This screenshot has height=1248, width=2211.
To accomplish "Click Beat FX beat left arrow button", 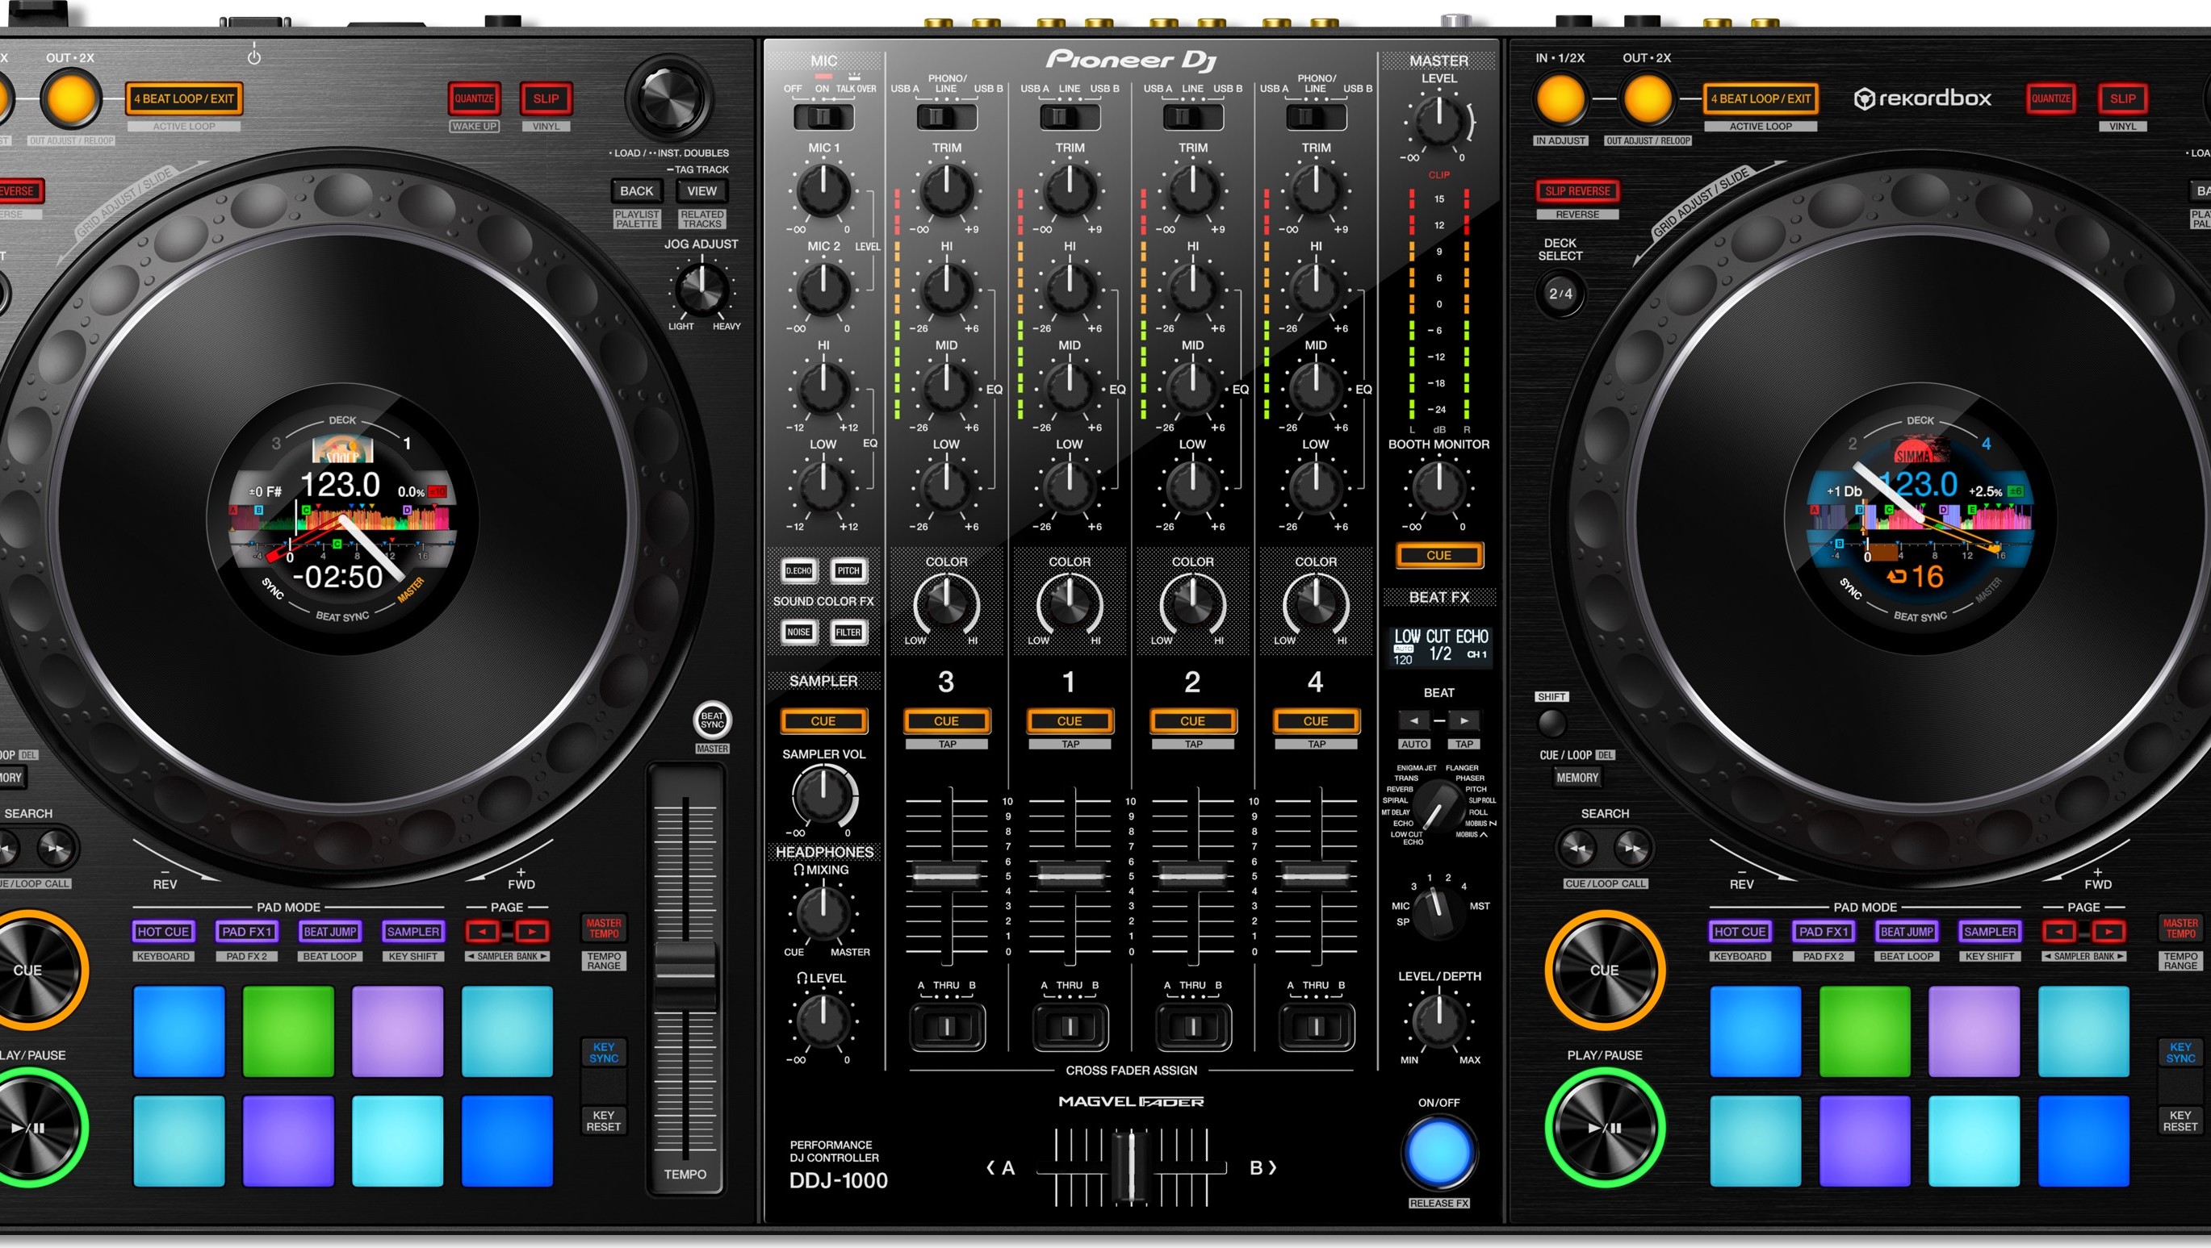I will 1414,720.
